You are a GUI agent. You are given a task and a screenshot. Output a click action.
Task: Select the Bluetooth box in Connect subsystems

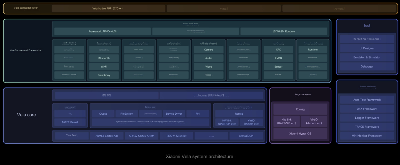104,58
